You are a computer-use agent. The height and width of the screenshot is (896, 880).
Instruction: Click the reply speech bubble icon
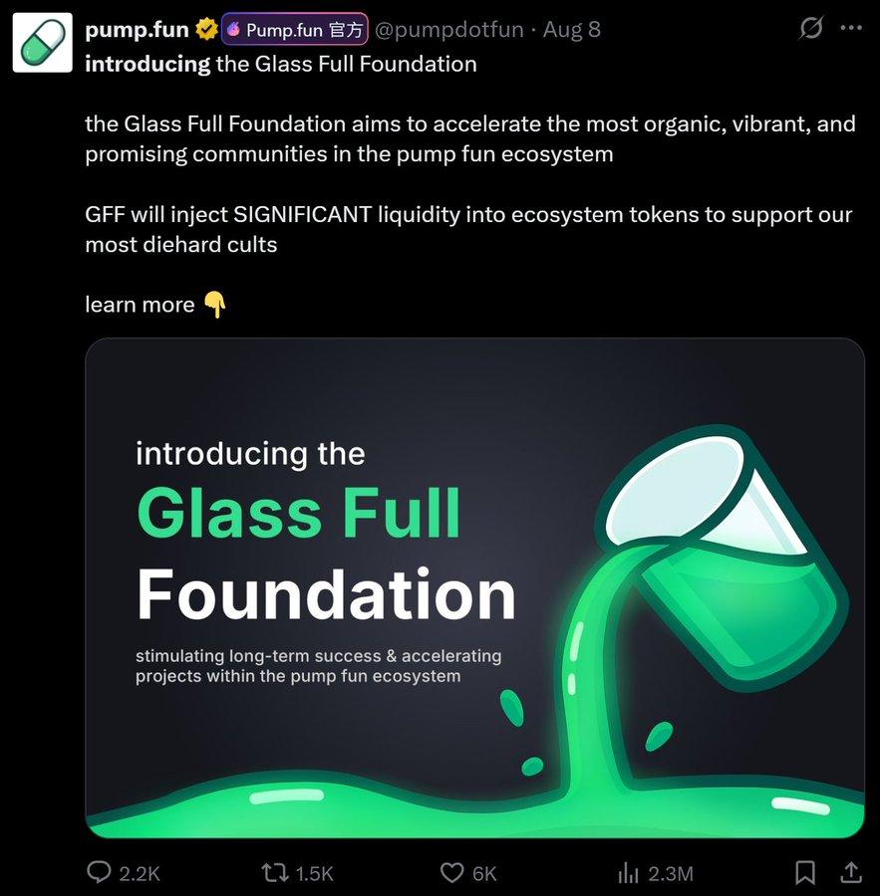(x=99, y=872)
